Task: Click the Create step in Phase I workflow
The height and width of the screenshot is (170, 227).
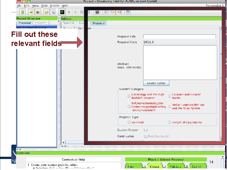Action: point(154,166)
